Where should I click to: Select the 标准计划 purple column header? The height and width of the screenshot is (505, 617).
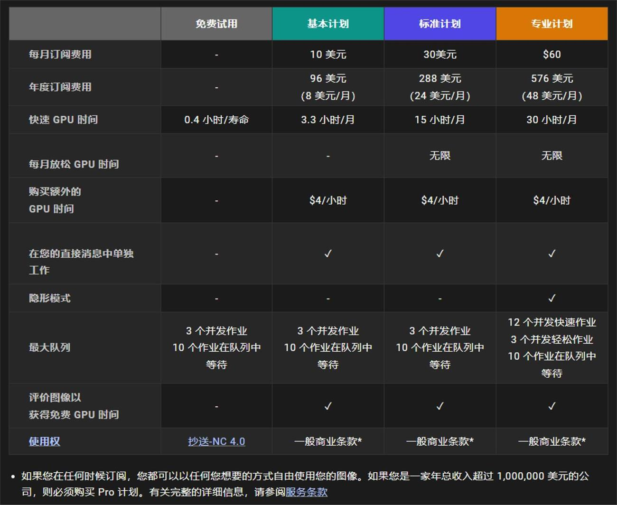click(440, 24)
